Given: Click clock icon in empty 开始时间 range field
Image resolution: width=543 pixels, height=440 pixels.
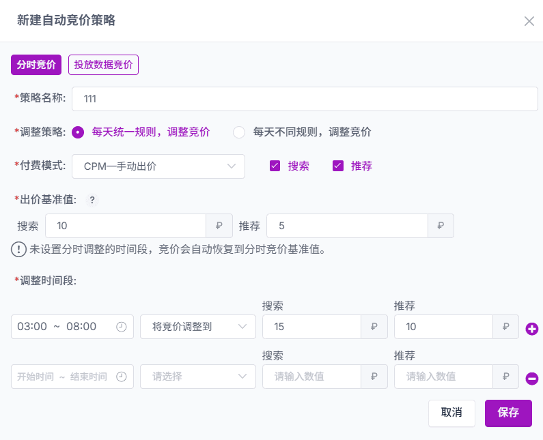Looking at the screenshot, I should pyautogui.click(x=121, y=377).
